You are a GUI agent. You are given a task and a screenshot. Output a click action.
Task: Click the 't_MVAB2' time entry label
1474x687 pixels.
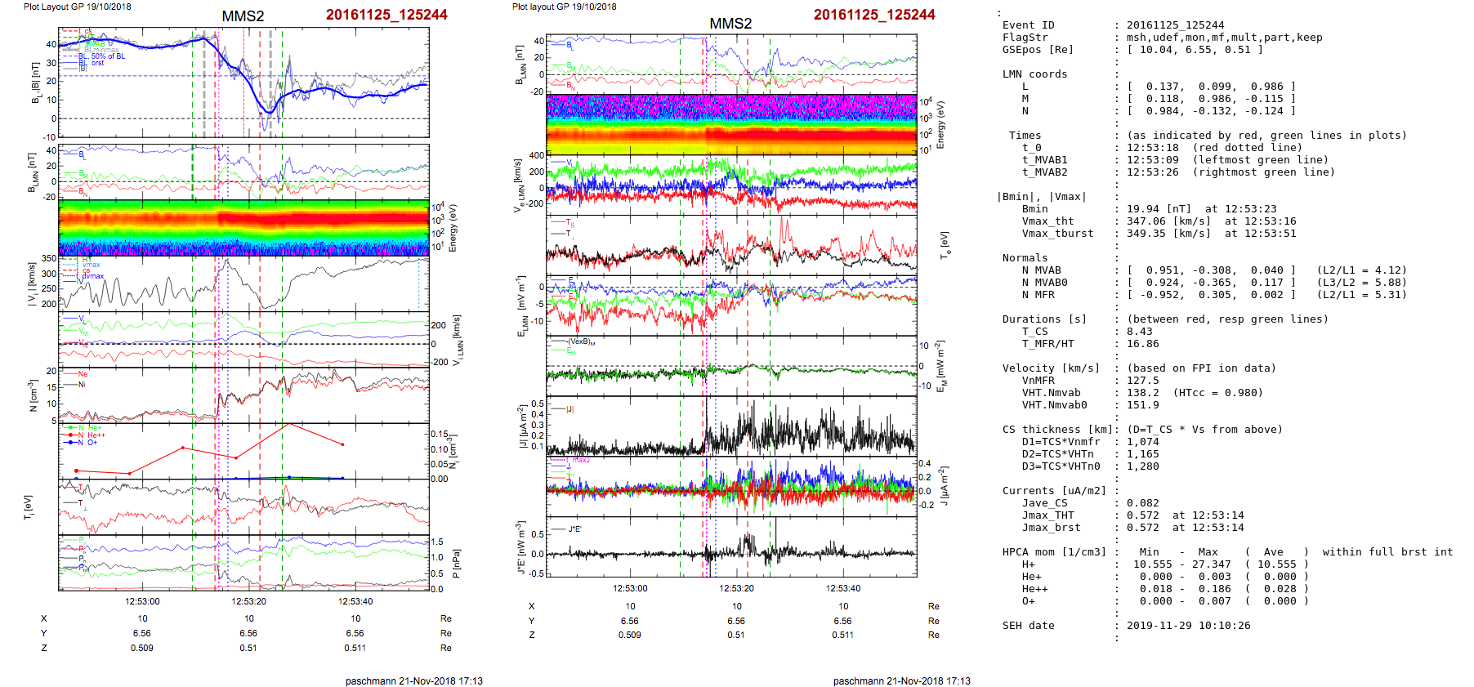click(x=1044, y=172)
